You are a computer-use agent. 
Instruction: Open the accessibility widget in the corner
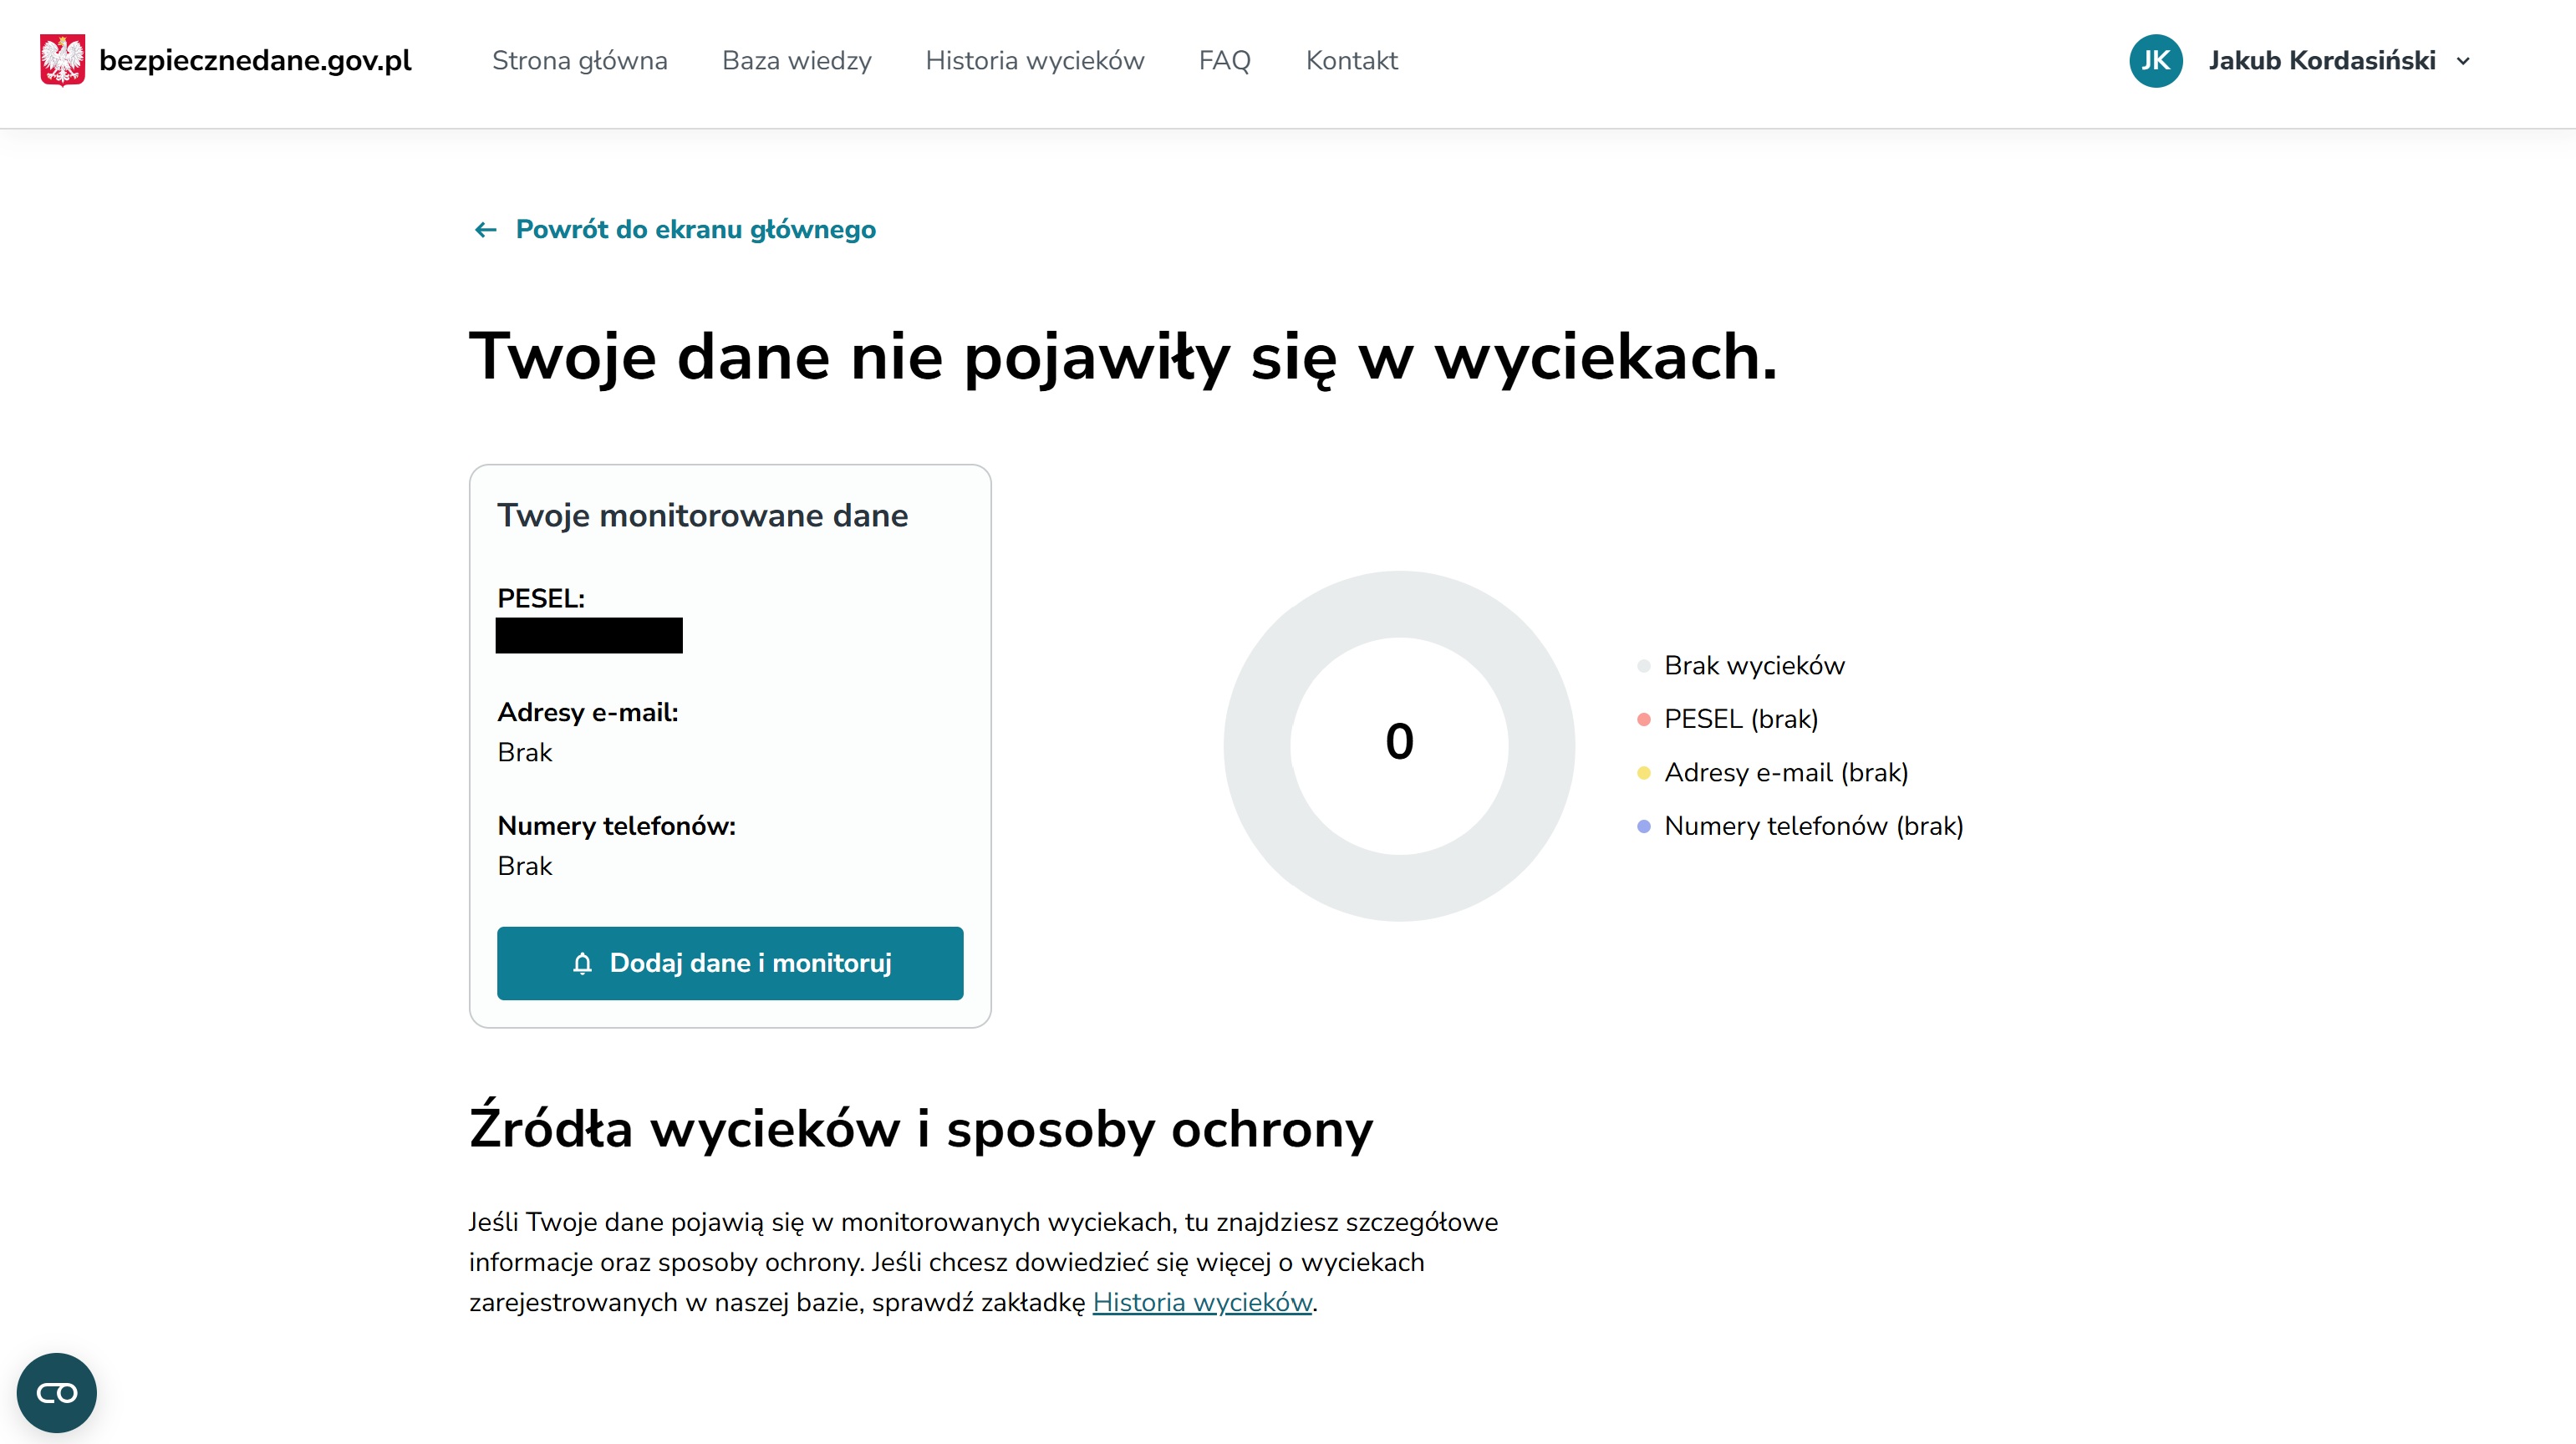pos(57,1392)
